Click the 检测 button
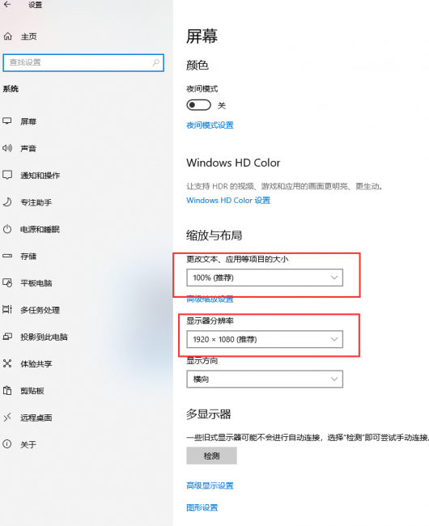The height and width of the screenshot is (526, 429). pyautogui.click(x=211, y=456)
